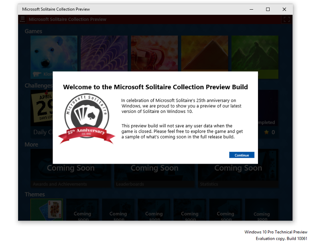Click the 25th Anniversary Solitaire logo
321x241 pixels.
(87, 119)
